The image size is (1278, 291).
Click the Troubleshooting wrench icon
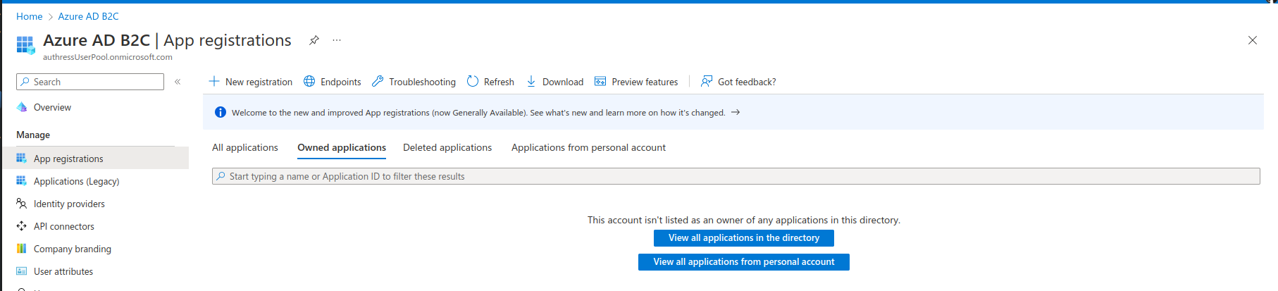point(378,82)
